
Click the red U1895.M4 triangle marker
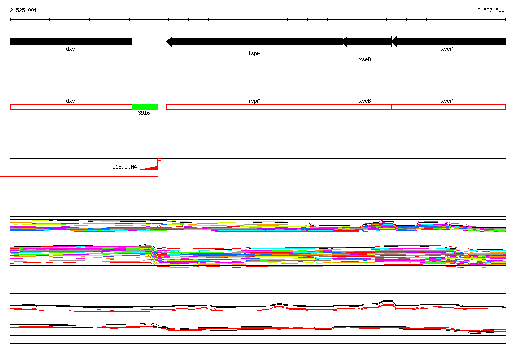148,168
